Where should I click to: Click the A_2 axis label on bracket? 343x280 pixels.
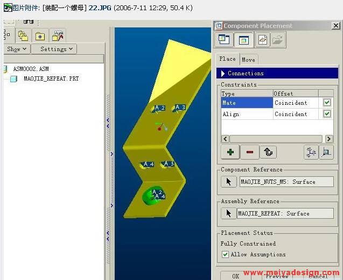(159, 108)
